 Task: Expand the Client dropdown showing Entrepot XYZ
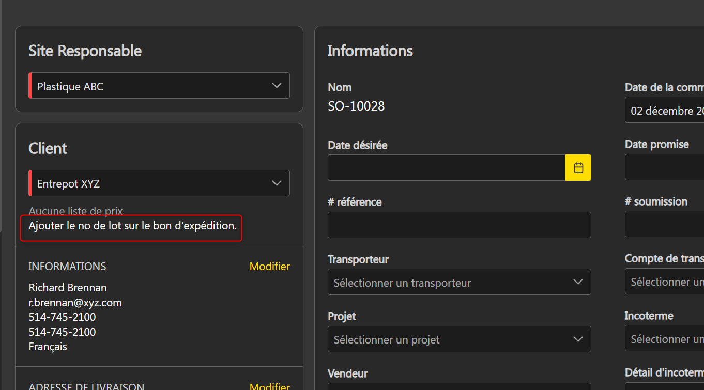tap(277, 183)
